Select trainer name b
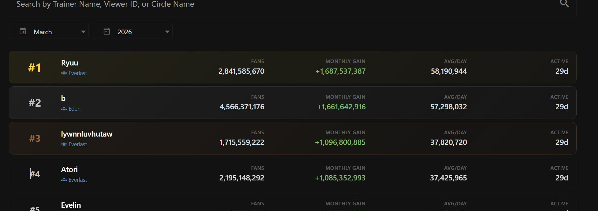This screenshot has width=598, height=211. pos(63,98)
